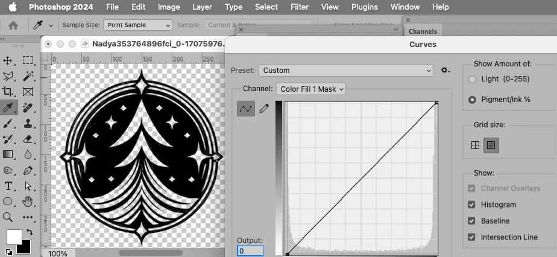
Task: Choose the detailed 10% grid size
Action: click(491, 145)
